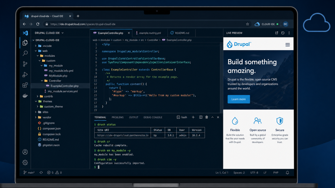
Task: Open DRUPAL CLOUD IDE dropdown in sidebar
Action: pos(49,33)
